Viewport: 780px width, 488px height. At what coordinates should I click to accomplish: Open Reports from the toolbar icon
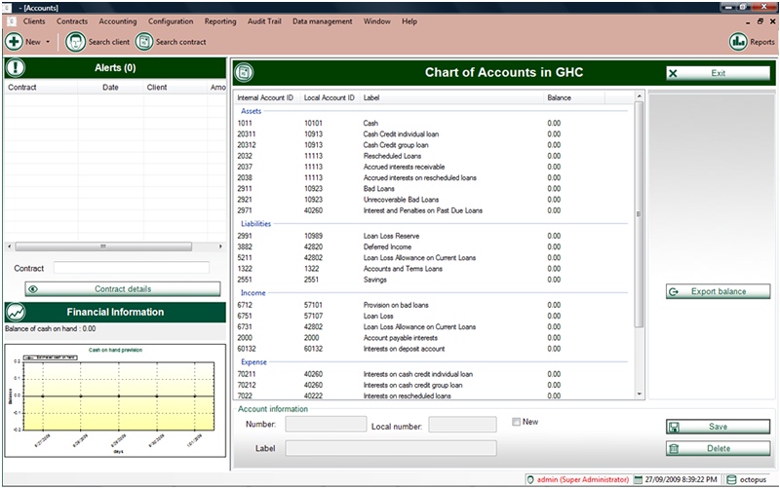tap(738, 42)
